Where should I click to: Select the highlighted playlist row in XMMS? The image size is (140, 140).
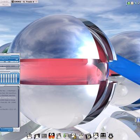tap(8, 98)
